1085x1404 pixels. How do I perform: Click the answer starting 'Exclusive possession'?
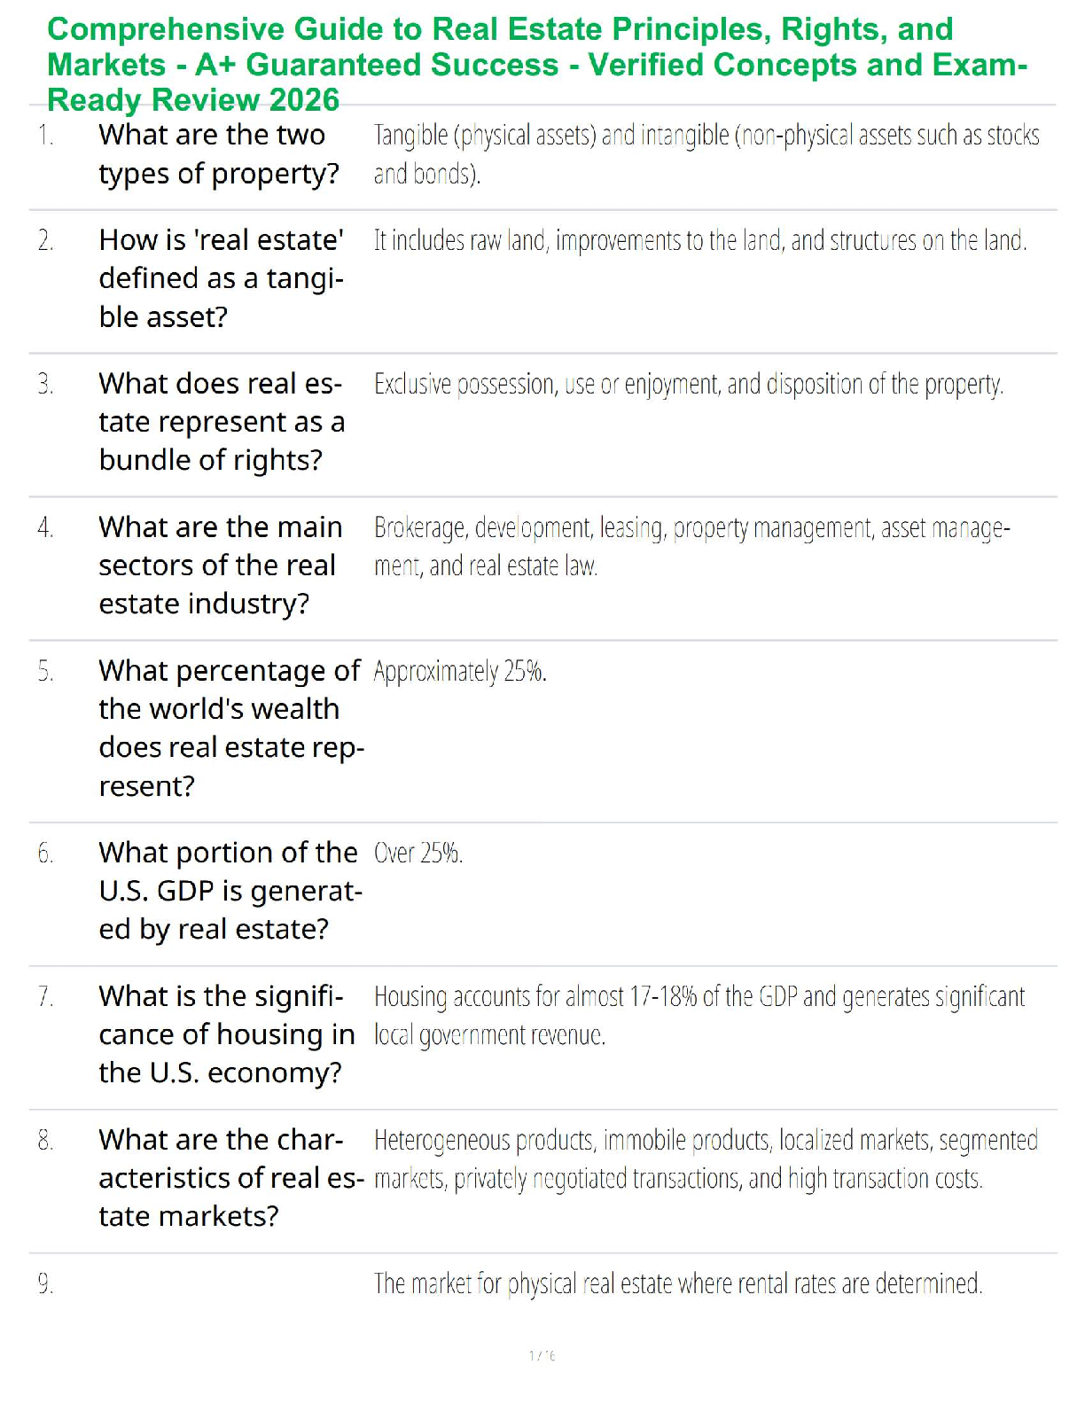coord(688,385)
